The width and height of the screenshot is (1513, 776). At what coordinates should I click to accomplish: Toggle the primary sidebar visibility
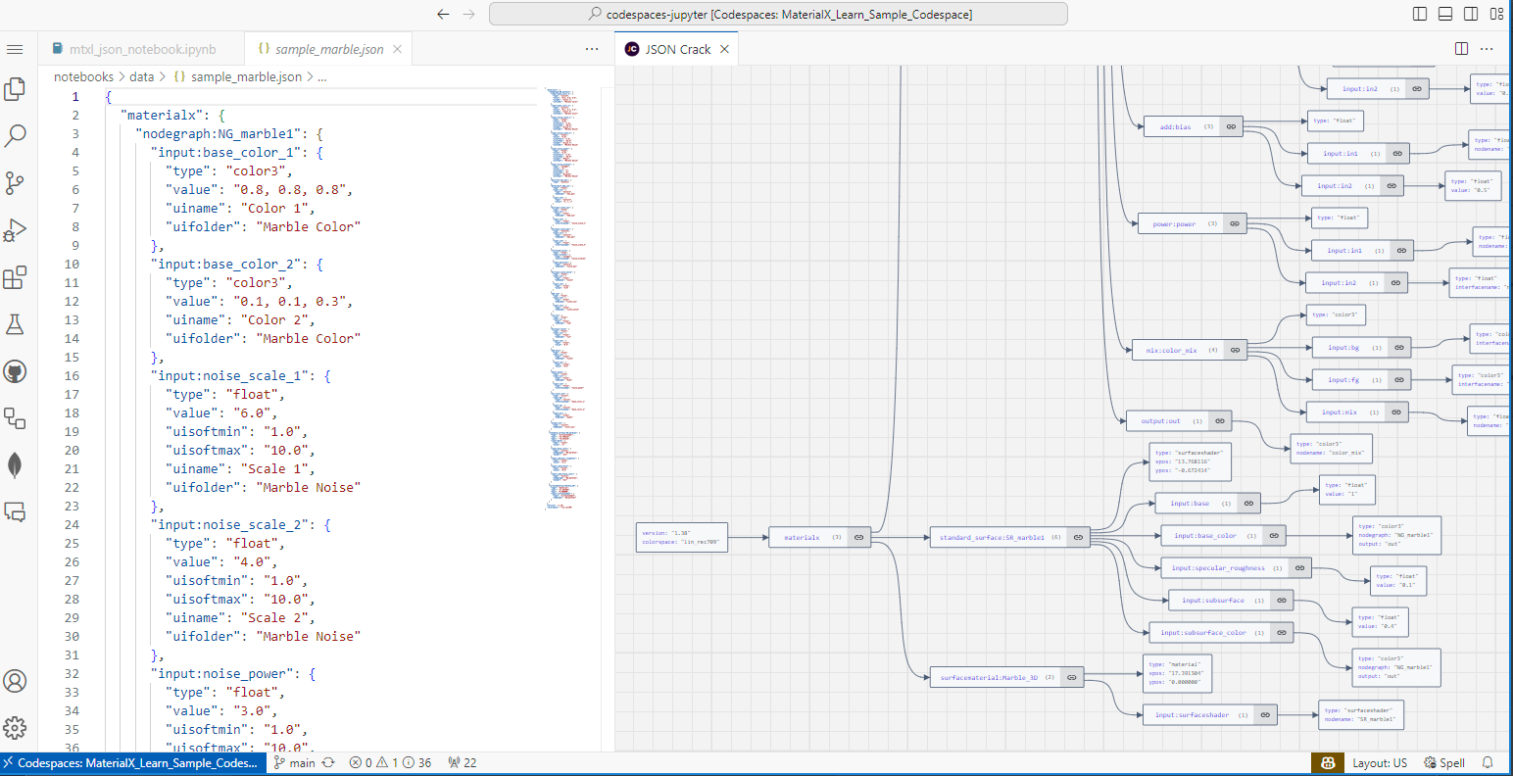click(1420, 13)
